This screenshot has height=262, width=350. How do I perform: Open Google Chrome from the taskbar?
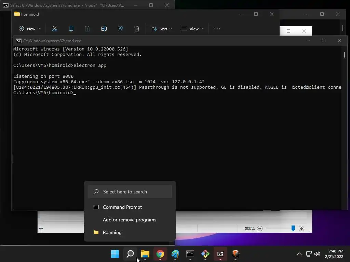point(160,254)
